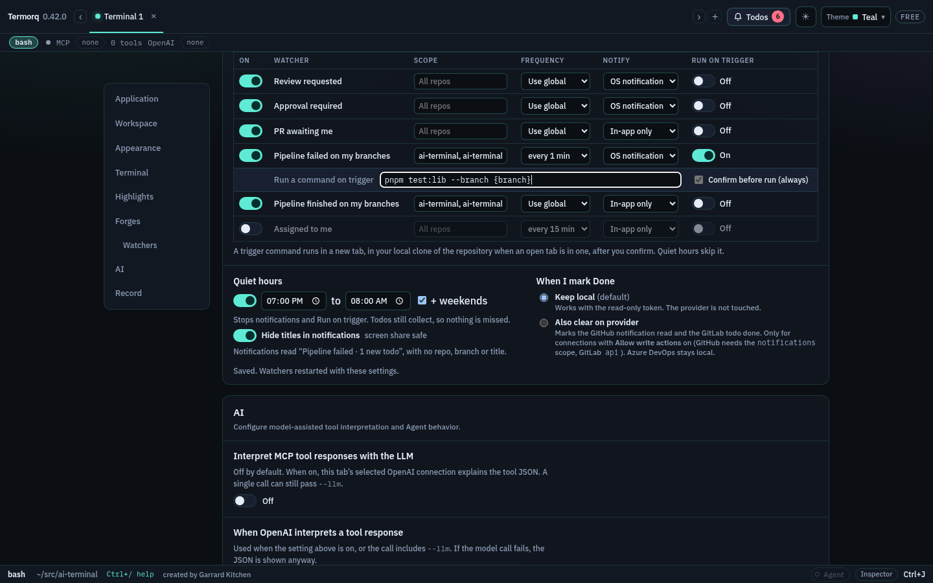933x583 pixels.
Task: Open notify dropdown for Approval required
Action: tap(640, 106)
